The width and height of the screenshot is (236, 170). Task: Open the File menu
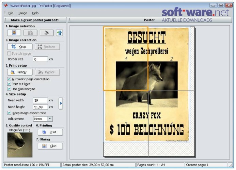(x=11, y=13)
